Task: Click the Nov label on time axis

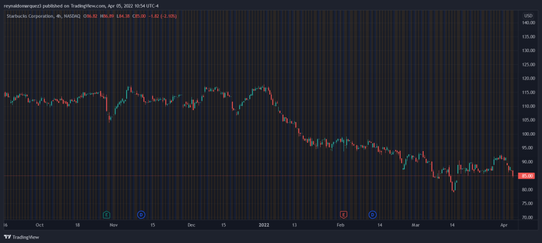Action: (x=113, y=225)
